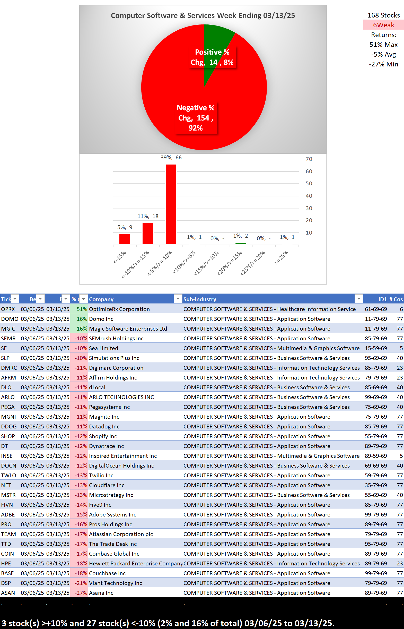This screenshot has width=404, height=629.
Task: Select the green bar labeled 1%, 2
Action: (241, 244)
